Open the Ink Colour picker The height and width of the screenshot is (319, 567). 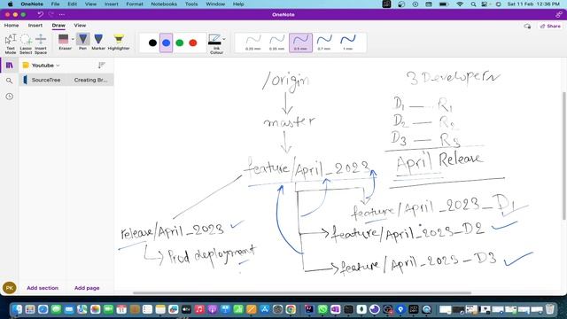pos(216,43)
